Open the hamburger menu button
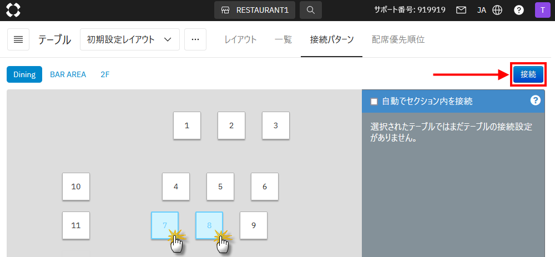555x257 pixels. coord(18,39)
